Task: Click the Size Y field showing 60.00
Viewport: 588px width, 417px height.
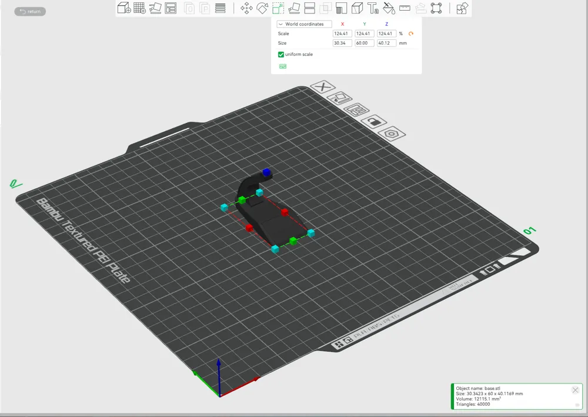Action: (x=364, y=43)
